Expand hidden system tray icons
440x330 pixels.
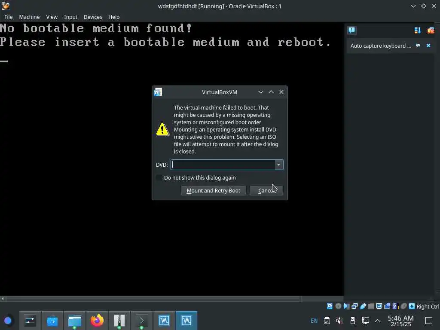tap(378, 321)
